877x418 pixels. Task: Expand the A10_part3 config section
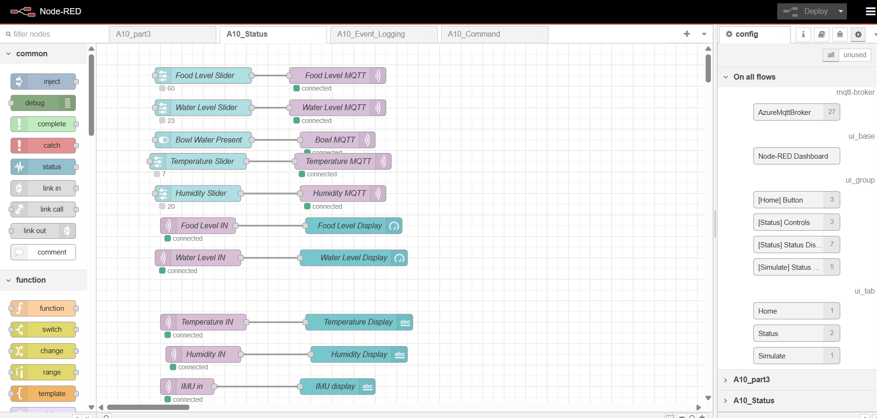[751, 380]
